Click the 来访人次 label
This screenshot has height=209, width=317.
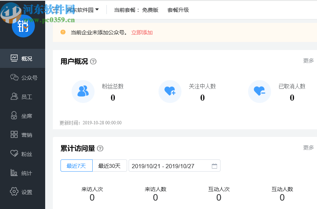[92, 189]
